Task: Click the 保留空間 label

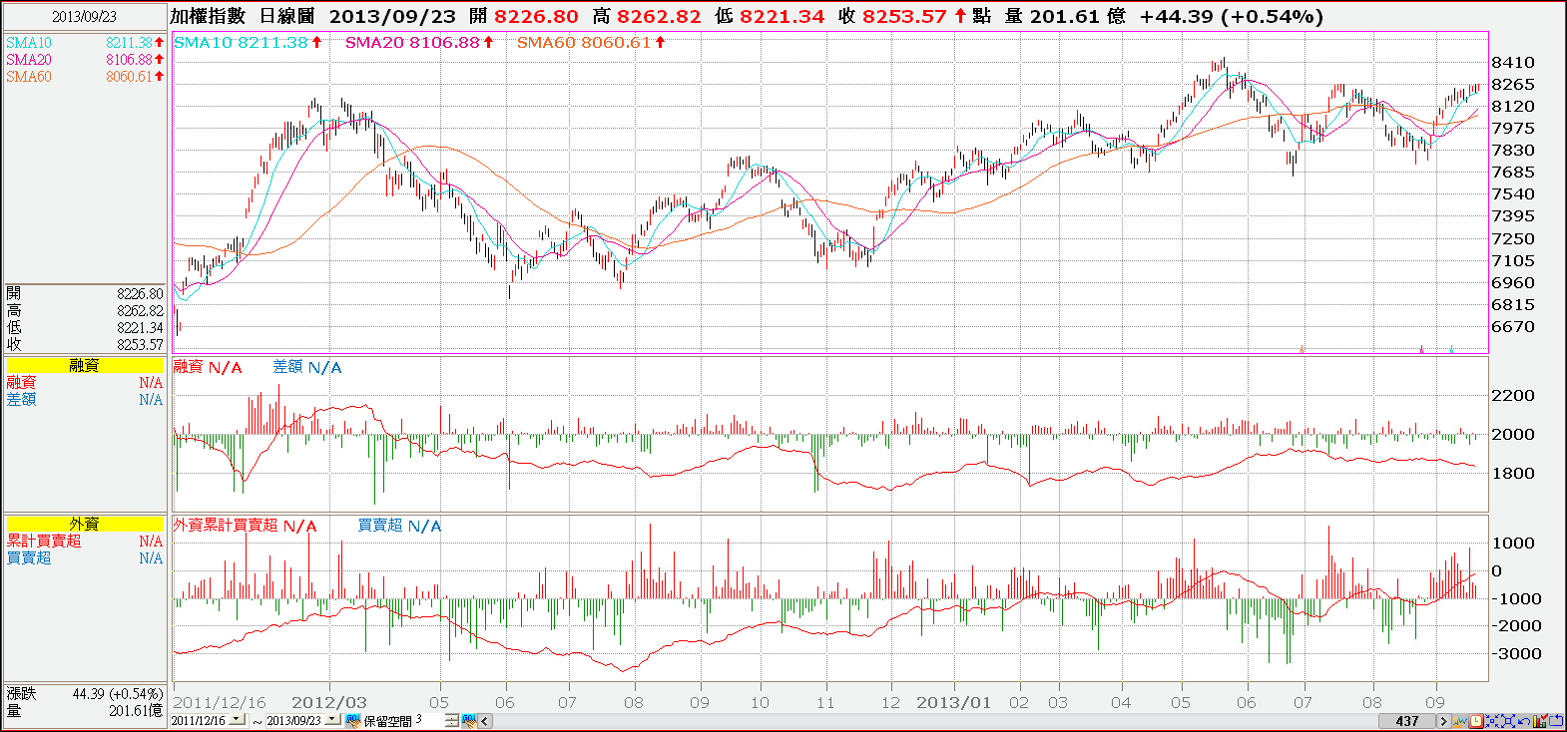Action: (x=387, y=721)
